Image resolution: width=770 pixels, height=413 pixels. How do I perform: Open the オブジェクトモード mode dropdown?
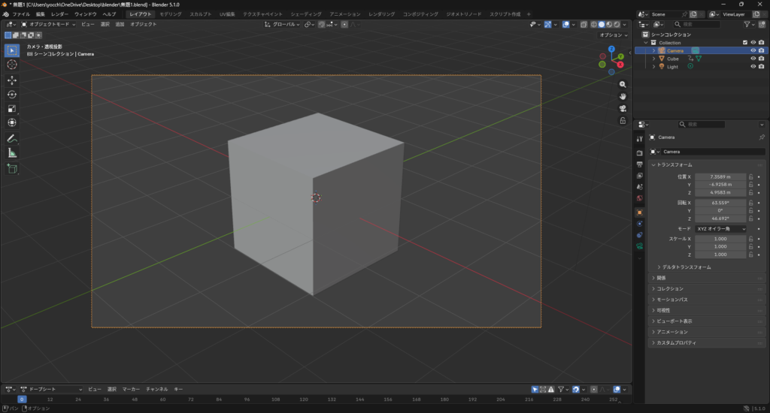49,24
